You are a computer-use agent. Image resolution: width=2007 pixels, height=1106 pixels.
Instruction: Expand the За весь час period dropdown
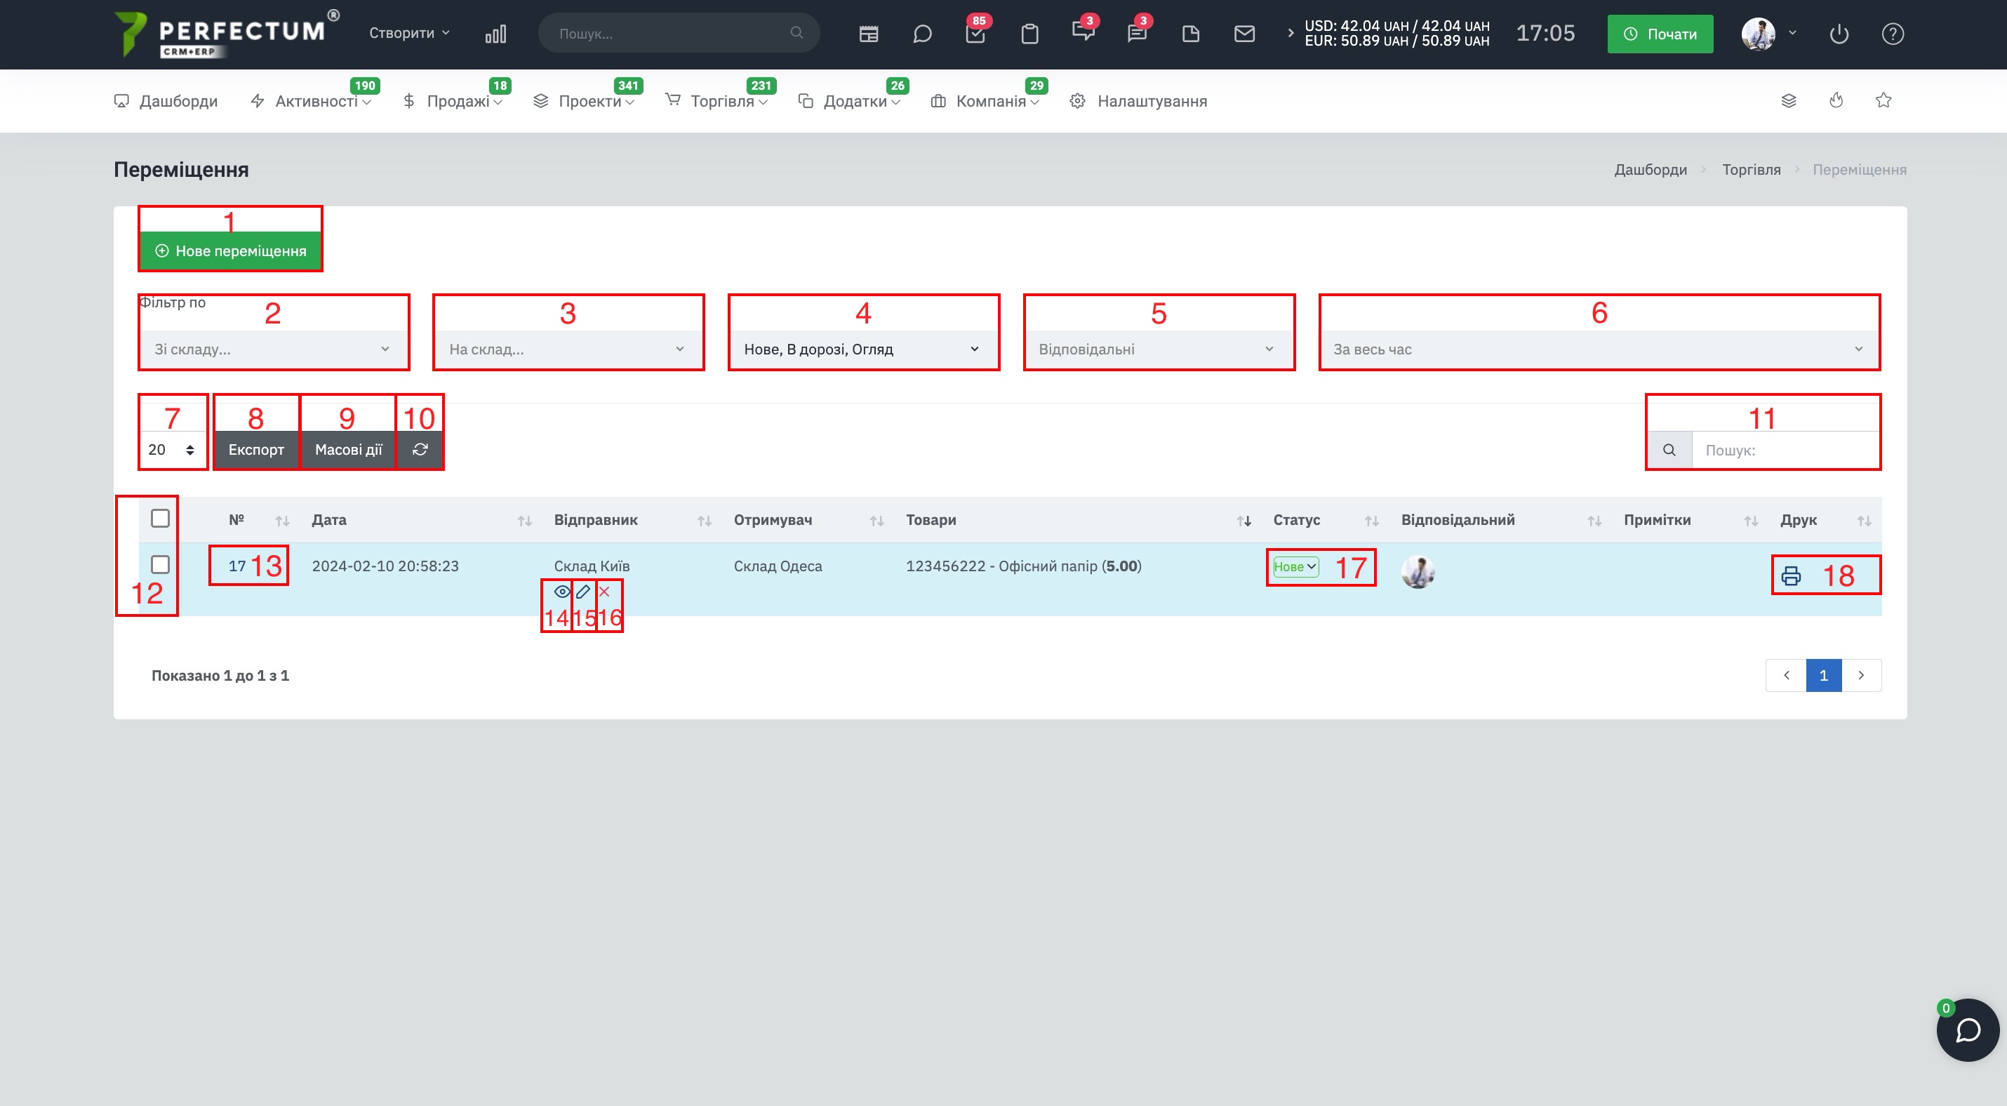(1599, 349)
